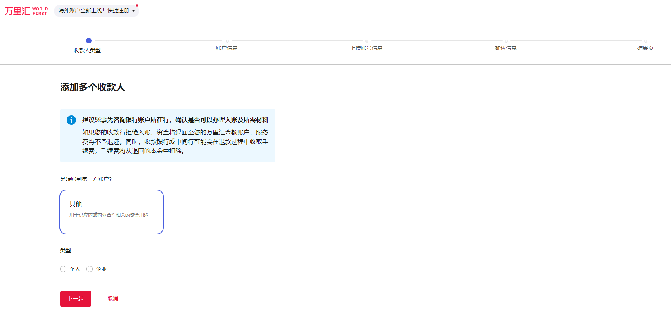Click the step circle above 结果页
Screen dimensions: 671x312
(646, 41)
